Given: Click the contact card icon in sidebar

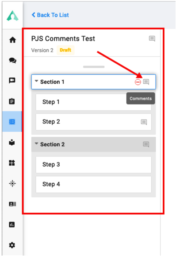Looking at the screenshot, I should 13,204.
